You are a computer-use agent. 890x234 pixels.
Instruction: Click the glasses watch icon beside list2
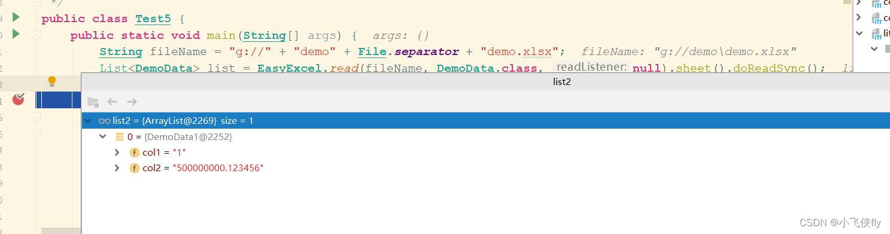pos(105,121)
